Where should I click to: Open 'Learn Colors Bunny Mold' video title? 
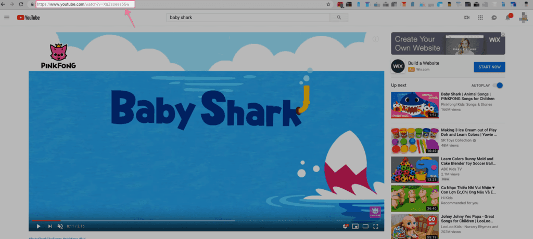click(x=467, y=161)
